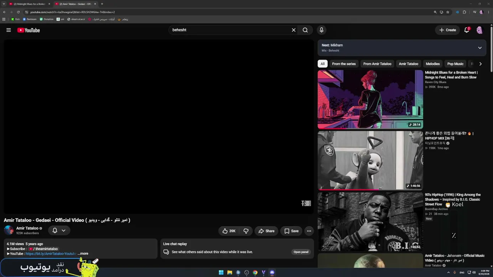Open Amir Tataloo - Jahanam video title

(x=454, y=258)
